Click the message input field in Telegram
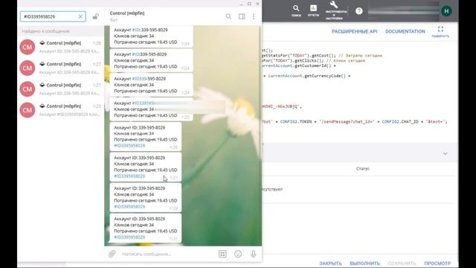The width and height of the screenshot is (476, 268). point(169,254)
